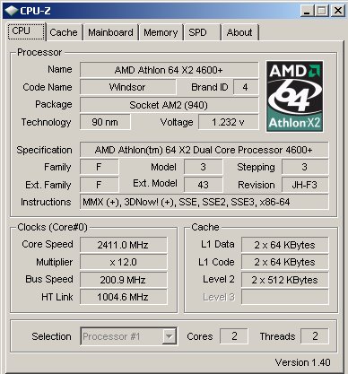348x374 pixels.
Task: Minimize the CPU-Z window
Action: click(x=307, y=11)
